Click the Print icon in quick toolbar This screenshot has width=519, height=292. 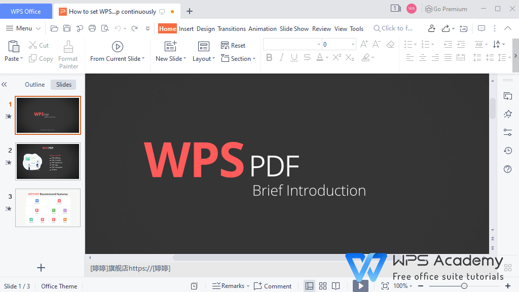coord(92,28)
